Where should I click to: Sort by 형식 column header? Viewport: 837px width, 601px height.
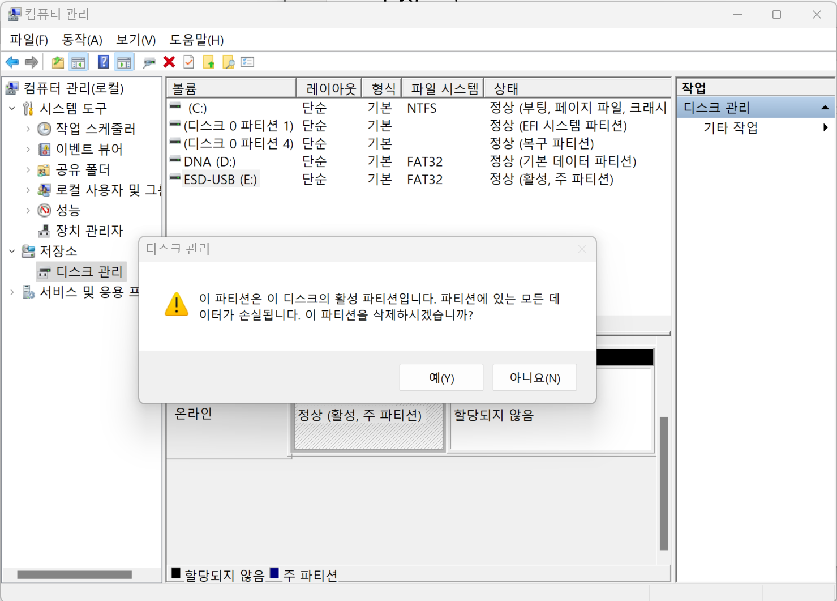(382, 88)
